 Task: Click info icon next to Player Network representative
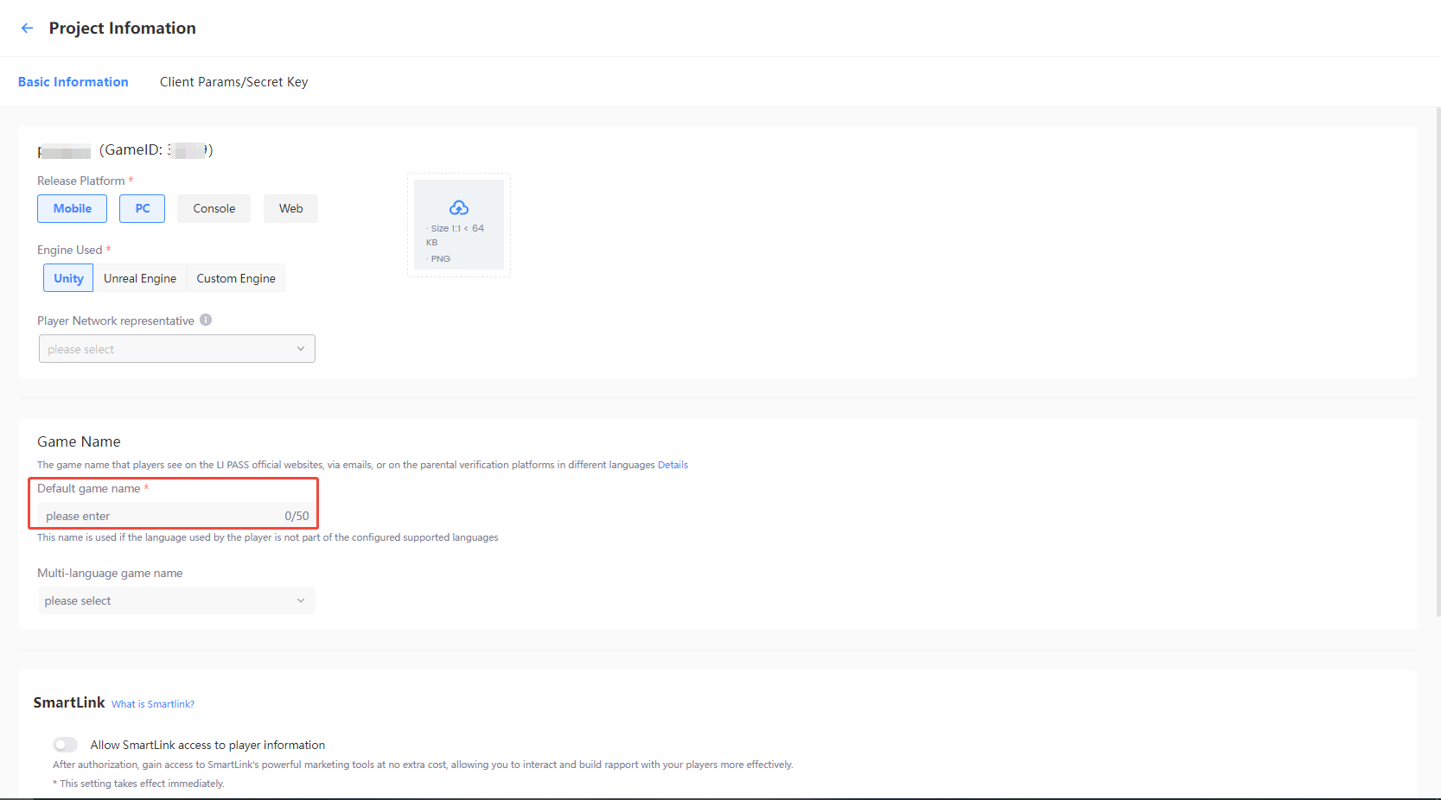pos(206,320)
